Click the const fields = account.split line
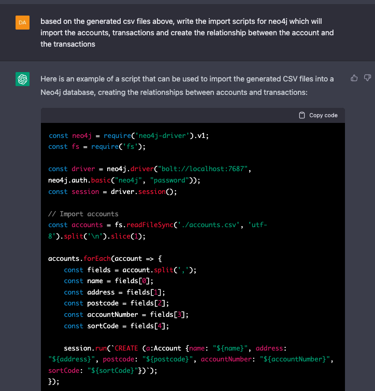 (130, 270)
